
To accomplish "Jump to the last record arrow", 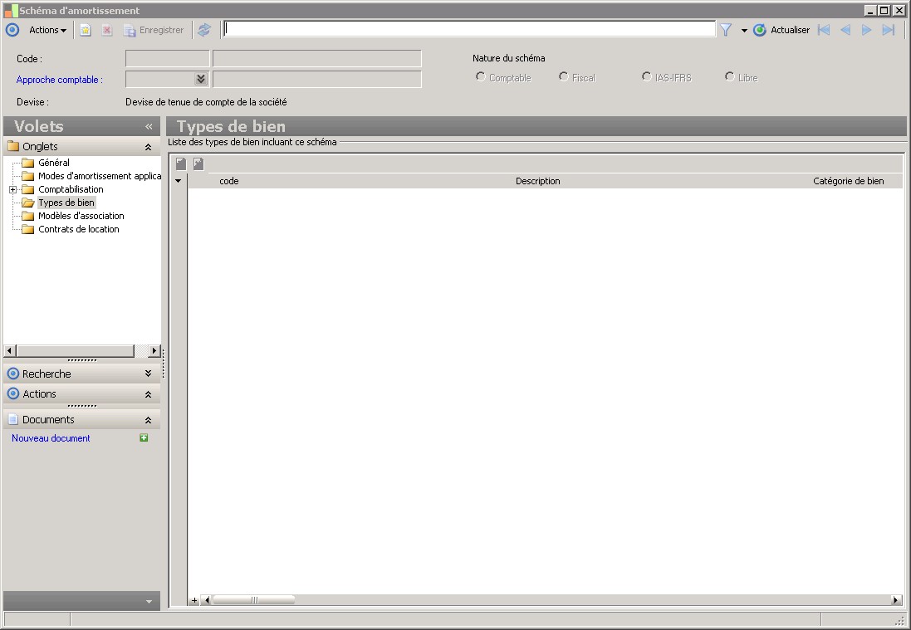I will [x=889, y=30].
